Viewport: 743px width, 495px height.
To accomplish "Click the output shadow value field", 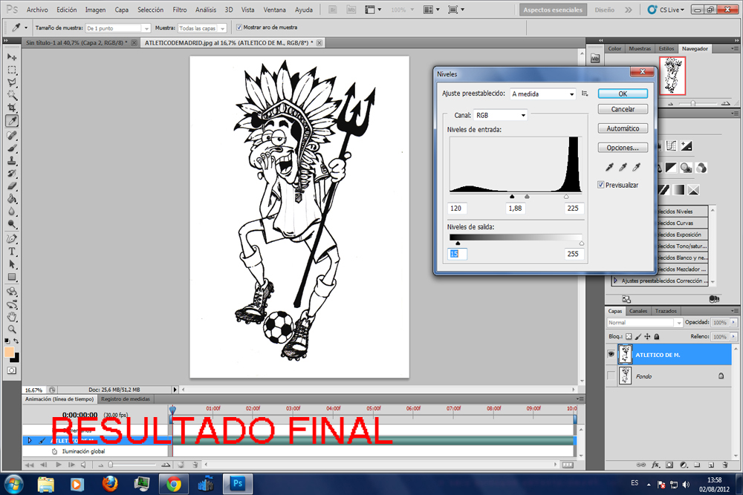I will 457,254.
